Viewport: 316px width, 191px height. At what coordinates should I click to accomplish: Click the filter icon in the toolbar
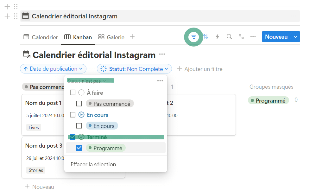pos(194,37)
